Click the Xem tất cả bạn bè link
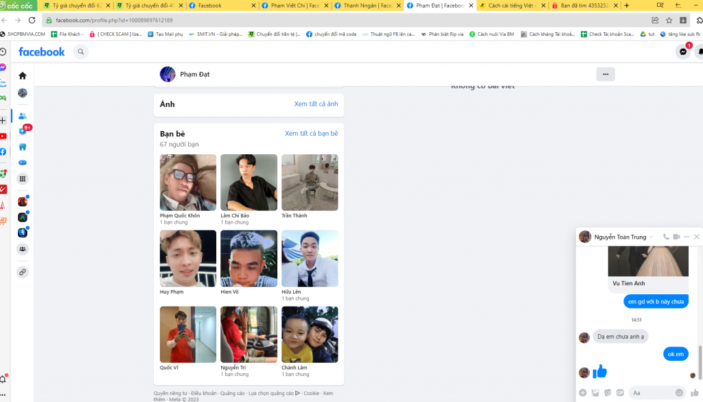This screenshot has height=402, width=703. point(312,134)
